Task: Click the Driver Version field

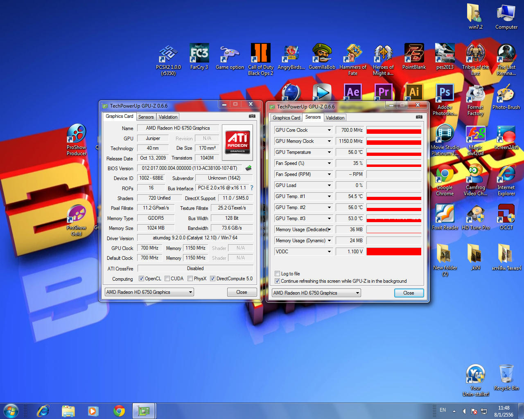Action: (195, 238)
